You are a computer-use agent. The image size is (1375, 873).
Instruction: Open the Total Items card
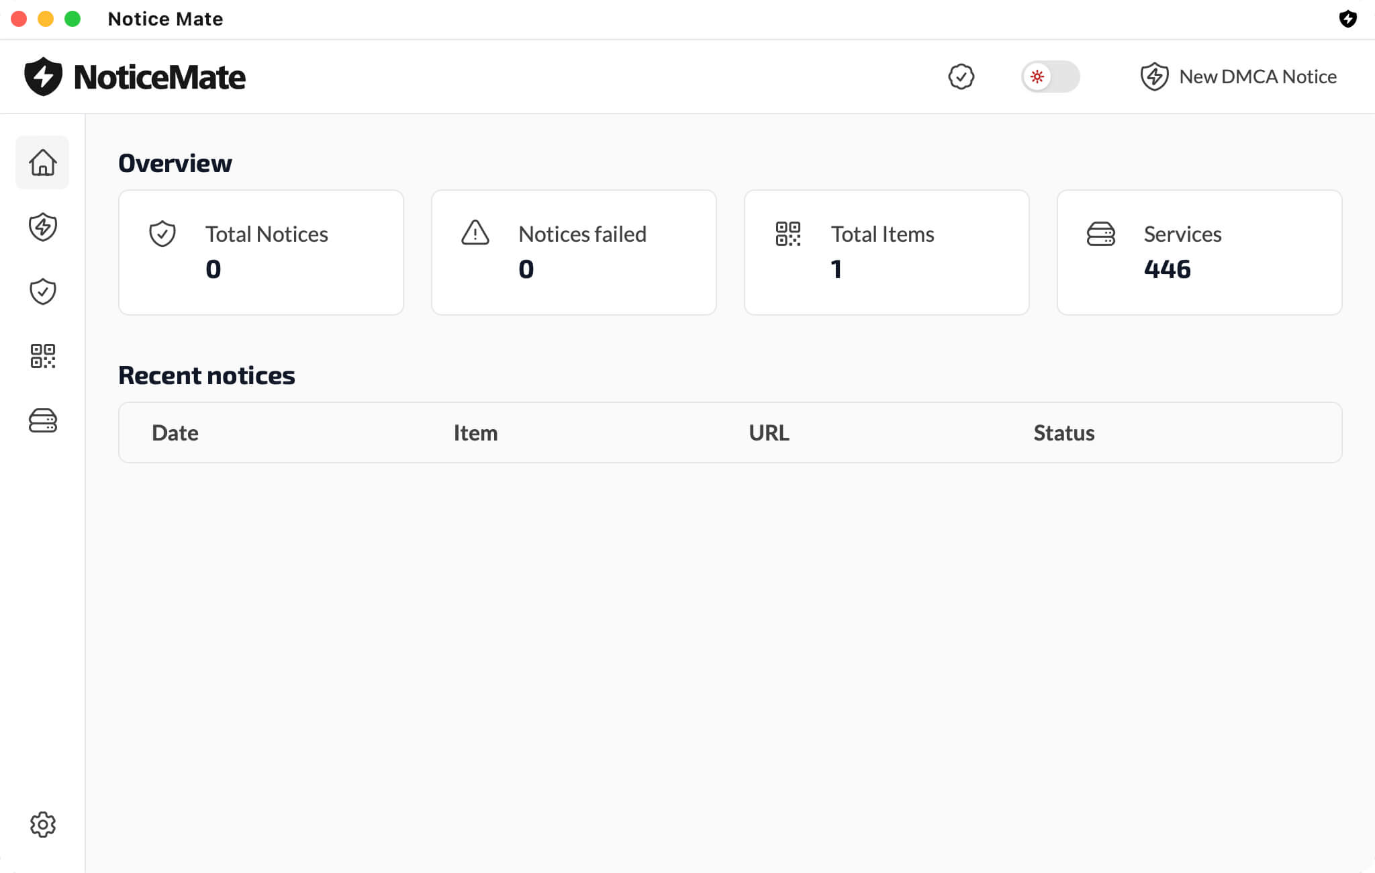coord(886,252)
